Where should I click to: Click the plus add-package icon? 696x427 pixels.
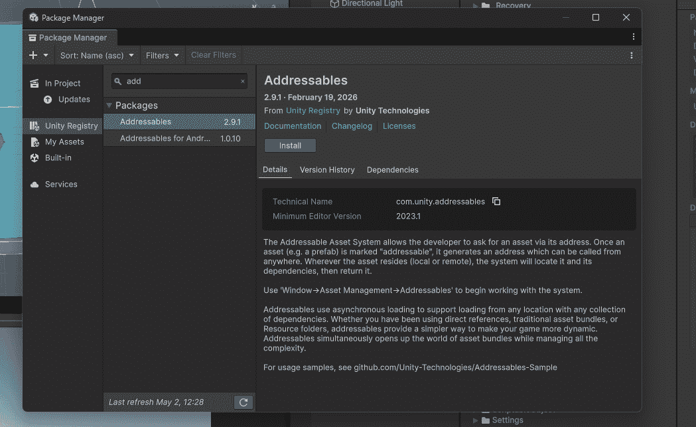coord(33,55)
